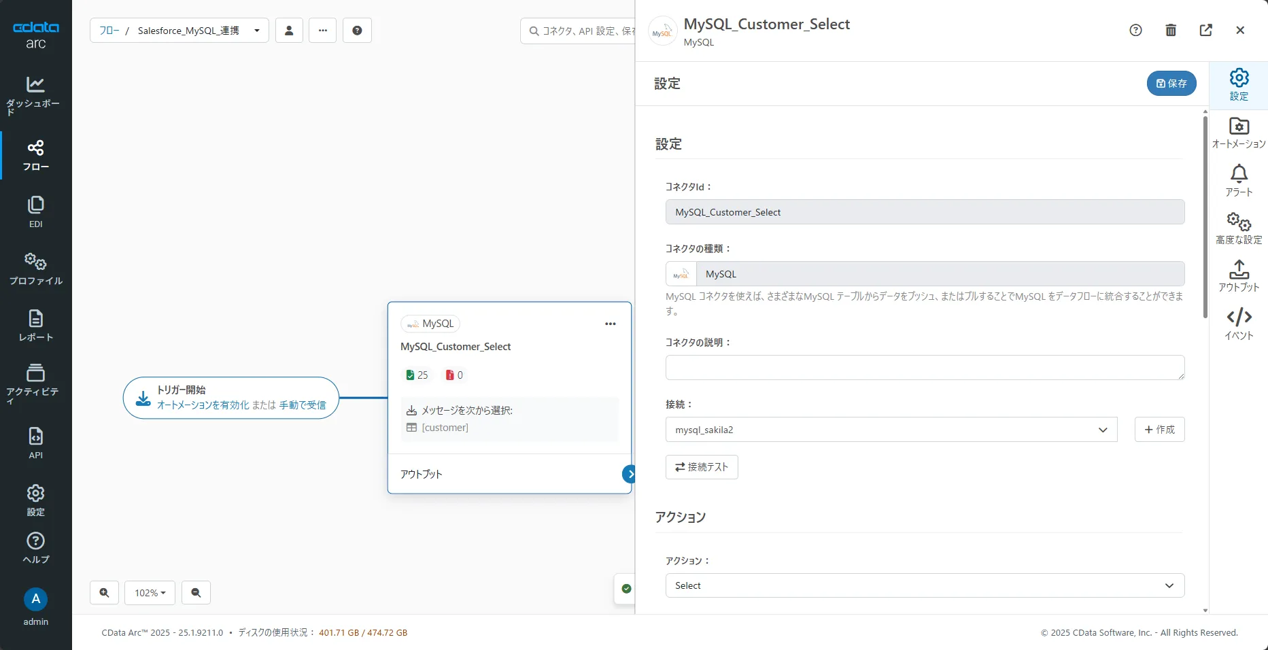
Task: Open the left sidebar Settings gear
Action: 35,500
